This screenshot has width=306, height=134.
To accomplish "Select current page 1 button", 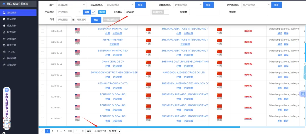I will pos(47,131).
